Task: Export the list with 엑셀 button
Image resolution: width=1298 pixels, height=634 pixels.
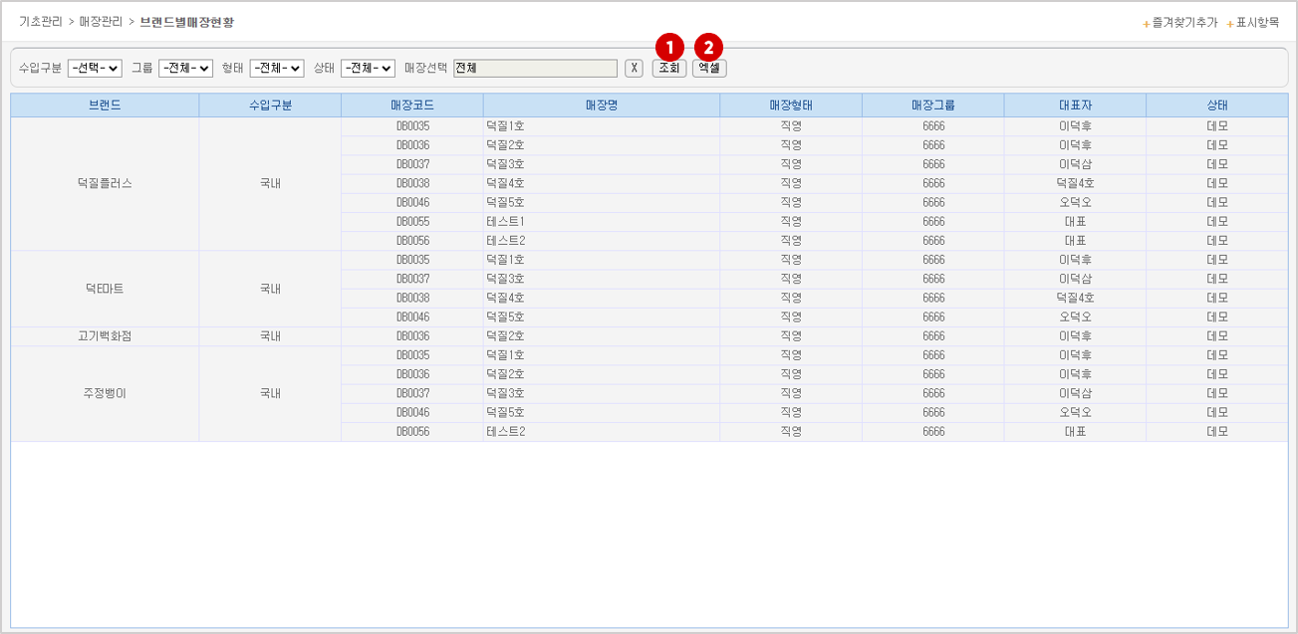Action: coord(709,69)
